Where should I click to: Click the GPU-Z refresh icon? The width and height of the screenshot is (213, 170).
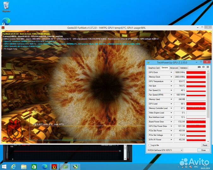203,67
